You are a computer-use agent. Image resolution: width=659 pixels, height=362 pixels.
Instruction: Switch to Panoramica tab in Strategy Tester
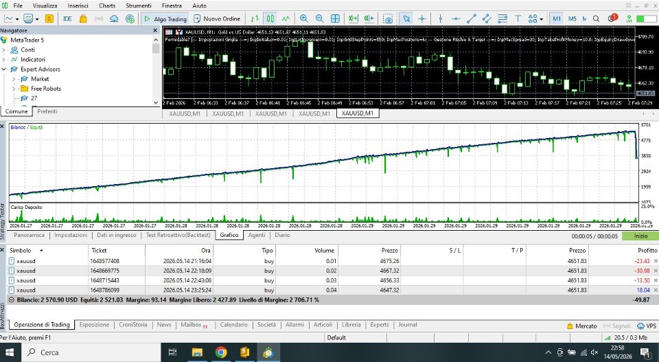(x=29, y=235)
